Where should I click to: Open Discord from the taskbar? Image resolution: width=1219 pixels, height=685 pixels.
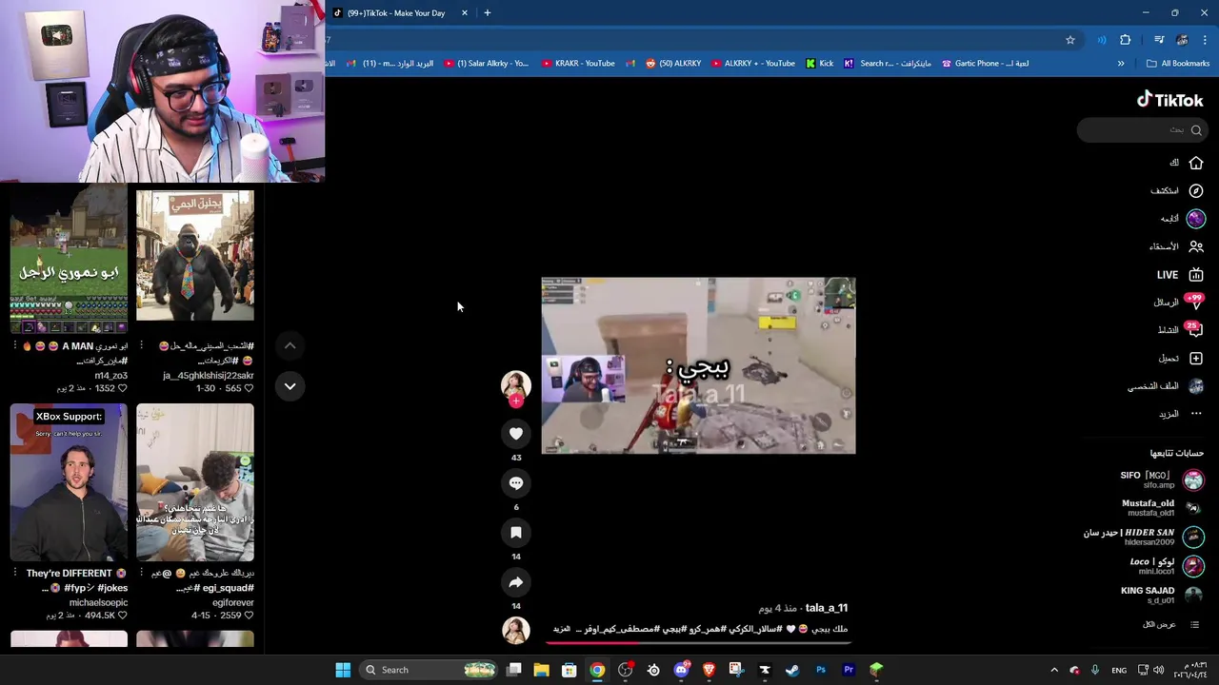tap(681, 670)
